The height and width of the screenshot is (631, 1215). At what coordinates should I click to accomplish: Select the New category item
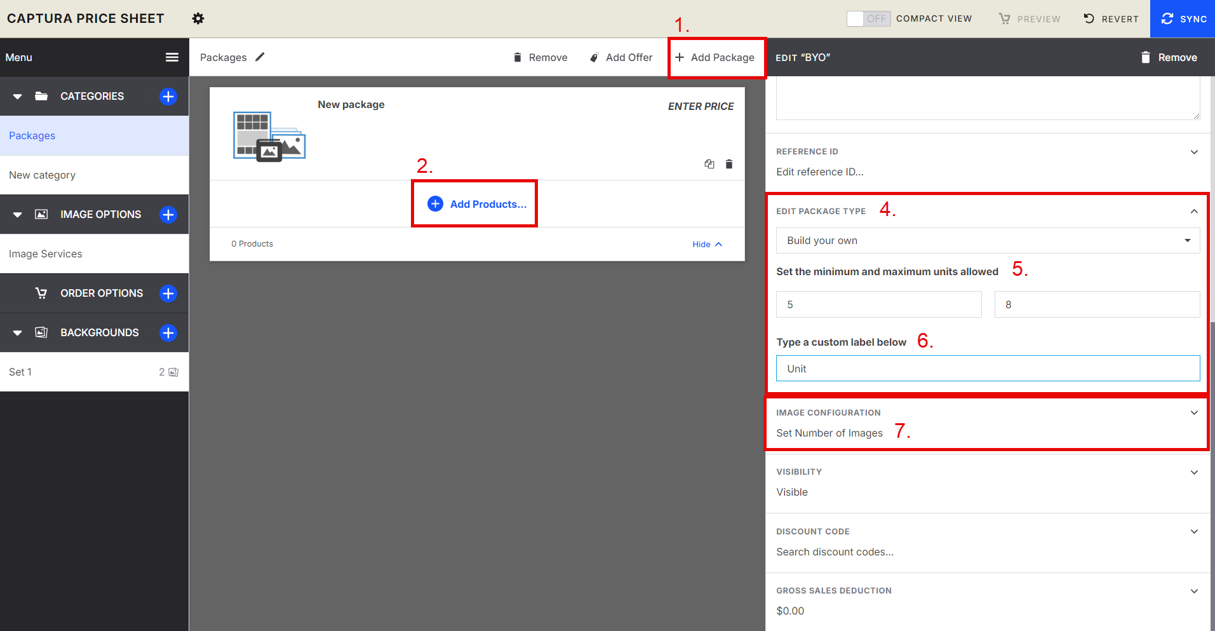94,175
